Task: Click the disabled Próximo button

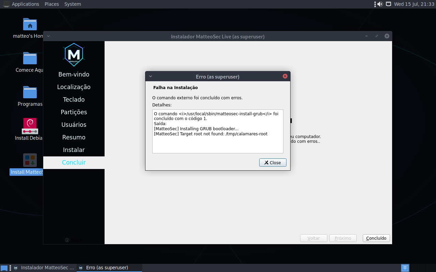Action: coord(343,238)
